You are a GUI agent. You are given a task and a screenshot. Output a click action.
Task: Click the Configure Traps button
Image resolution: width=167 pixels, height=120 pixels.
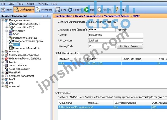coord(130,46)
